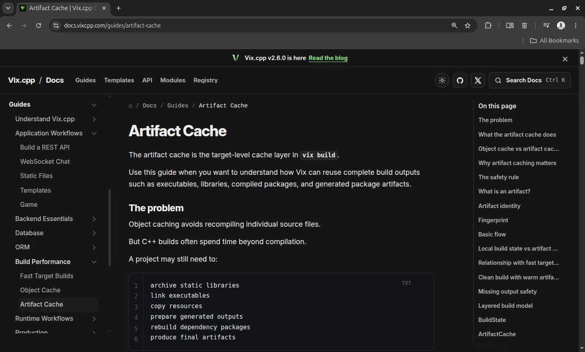This screenshot has width=585, height=352.
Task: Jump to Fingerprint section
Action: tap(493, 220)
